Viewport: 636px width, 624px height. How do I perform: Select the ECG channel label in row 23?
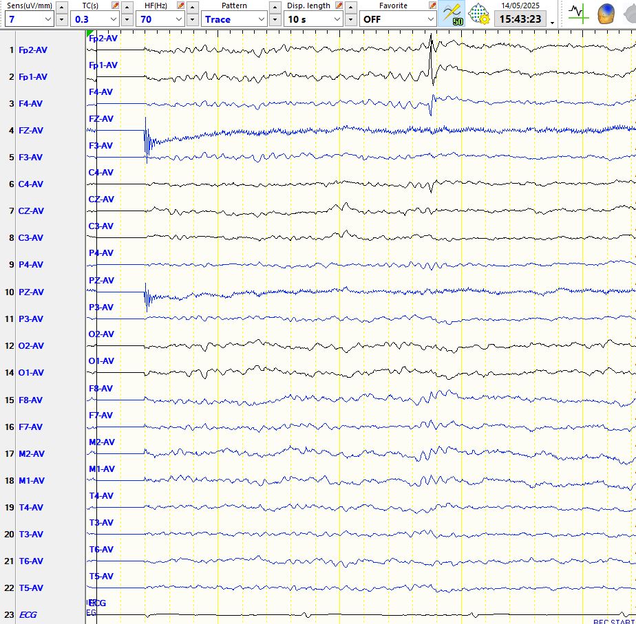28,615
